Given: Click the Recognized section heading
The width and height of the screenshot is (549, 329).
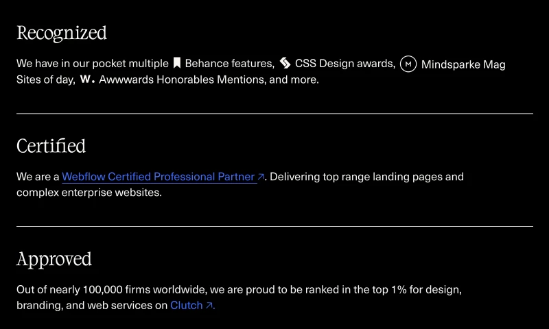Looking at the screenshot, I should (x=62, y=33).
